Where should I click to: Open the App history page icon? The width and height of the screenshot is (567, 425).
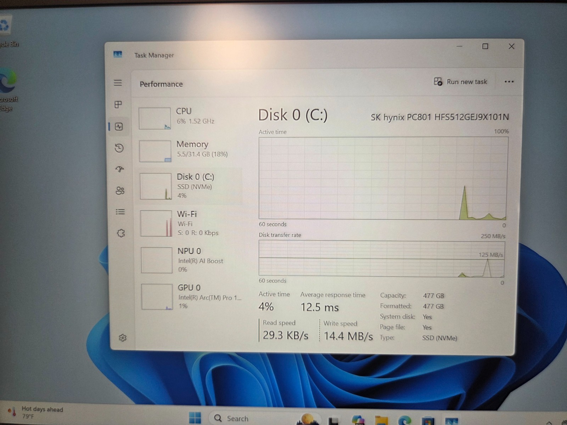119,148
